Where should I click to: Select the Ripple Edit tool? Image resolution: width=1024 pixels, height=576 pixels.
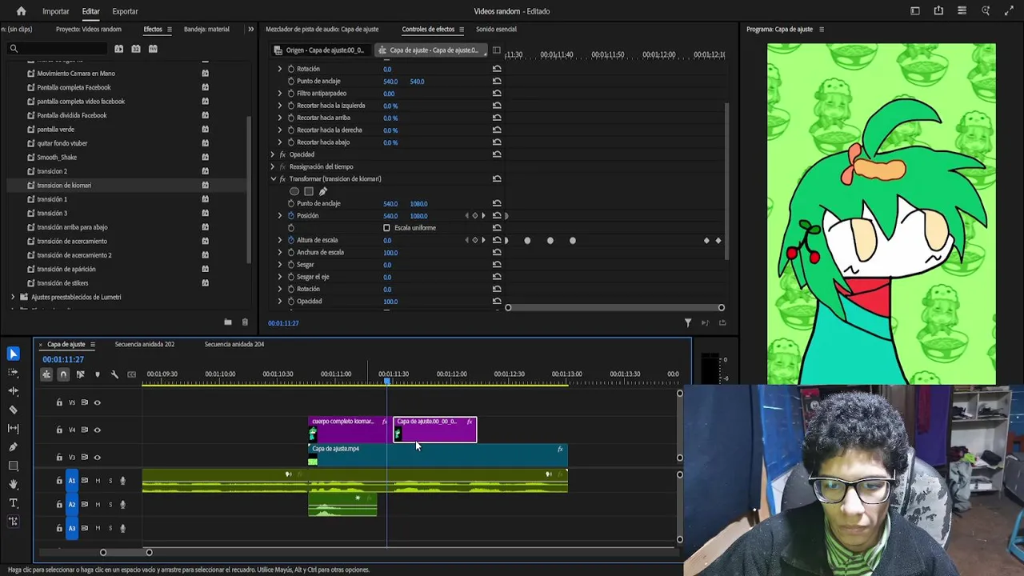[14, 391]
